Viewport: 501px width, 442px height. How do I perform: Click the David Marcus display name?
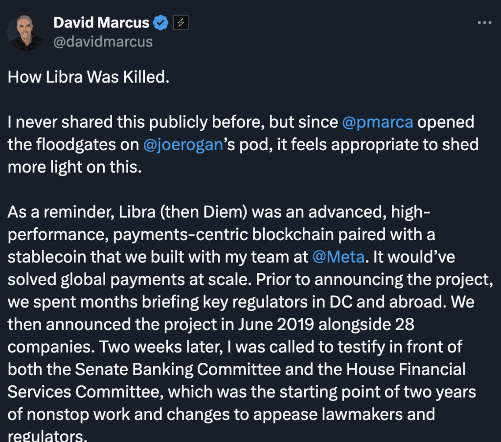coord(101,22)
